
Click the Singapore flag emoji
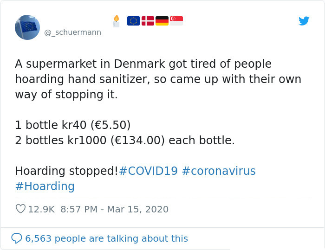tap(176, 21)
